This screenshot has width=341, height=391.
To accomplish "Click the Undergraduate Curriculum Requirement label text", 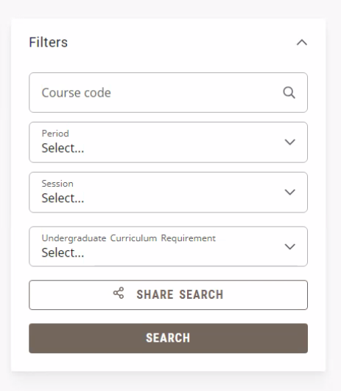I will pyautogui.click(x=129, y=238).
